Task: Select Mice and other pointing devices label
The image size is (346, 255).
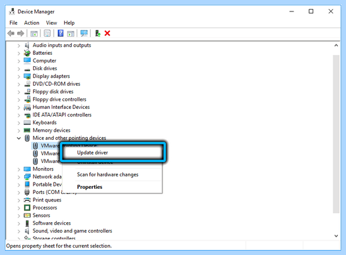Action: coord(69,138)
